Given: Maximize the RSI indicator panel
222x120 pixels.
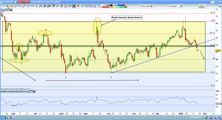Looking at the screenshot, I should (32, 91).
